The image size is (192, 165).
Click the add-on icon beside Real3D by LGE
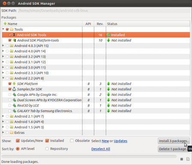14,106
